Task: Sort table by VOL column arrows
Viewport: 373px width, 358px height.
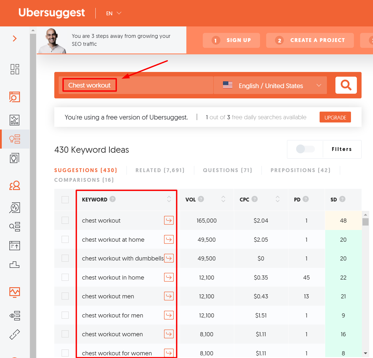Action: pos(223,199)
